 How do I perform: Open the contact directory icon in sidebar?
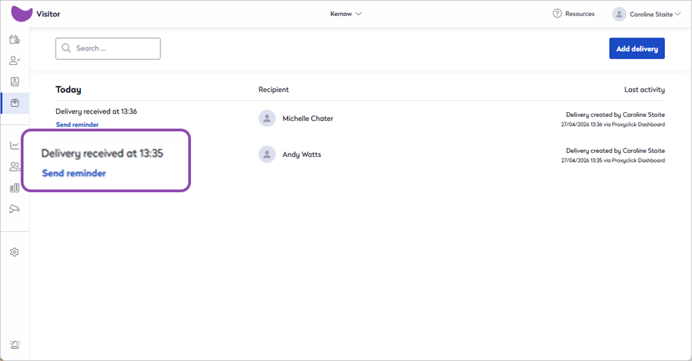(15, 82)
